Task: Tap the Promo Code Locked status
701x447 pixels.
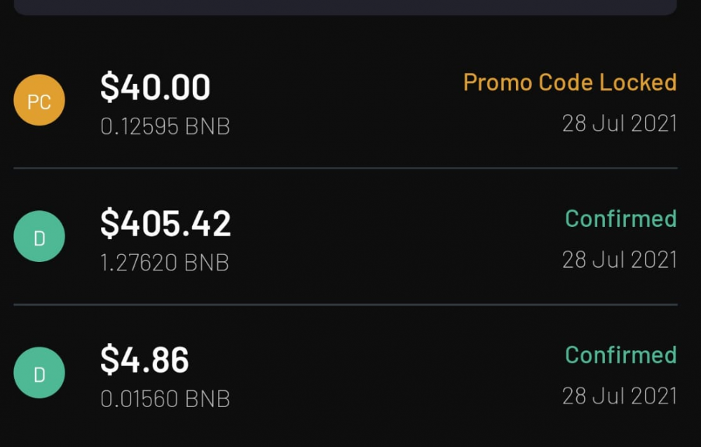Action: pos(569,83)
